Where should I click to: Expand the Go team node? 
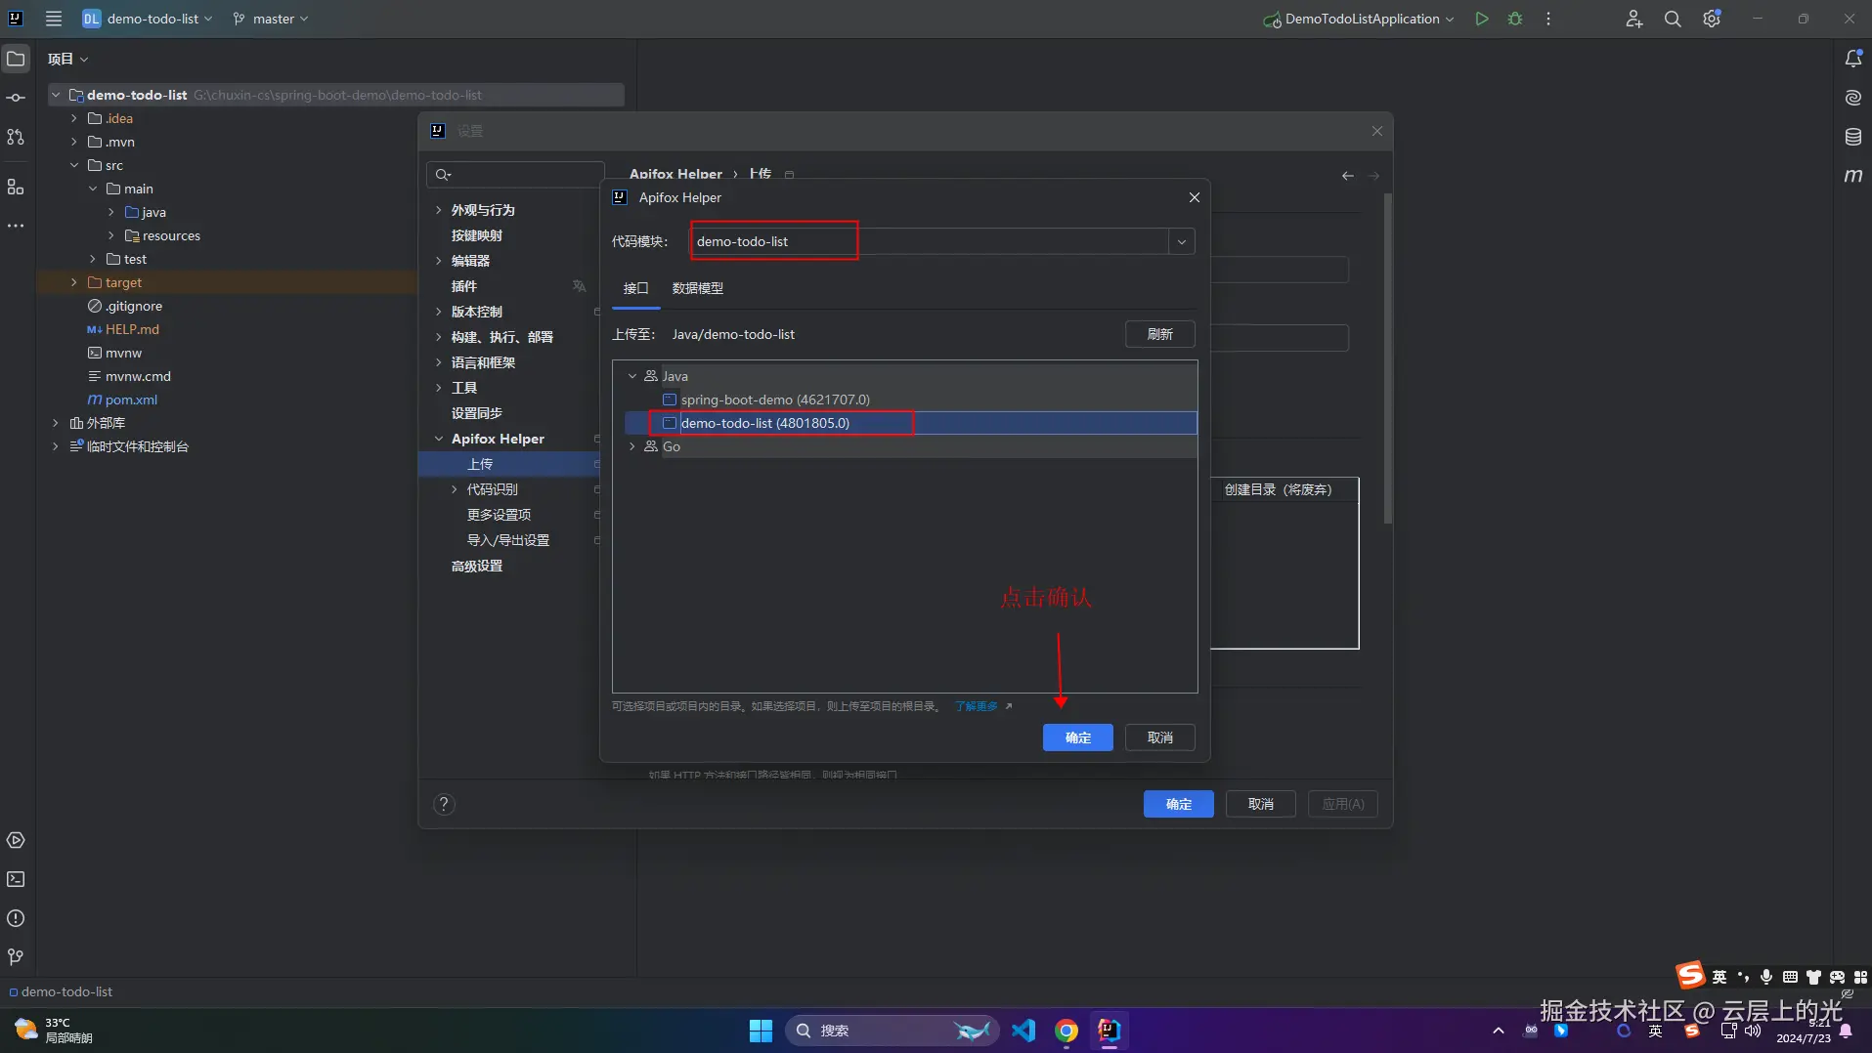[632, 446]
